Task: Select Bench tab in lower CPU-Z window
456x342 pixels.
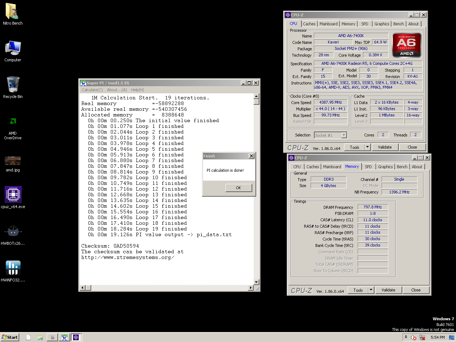Action: coord(402,167)
